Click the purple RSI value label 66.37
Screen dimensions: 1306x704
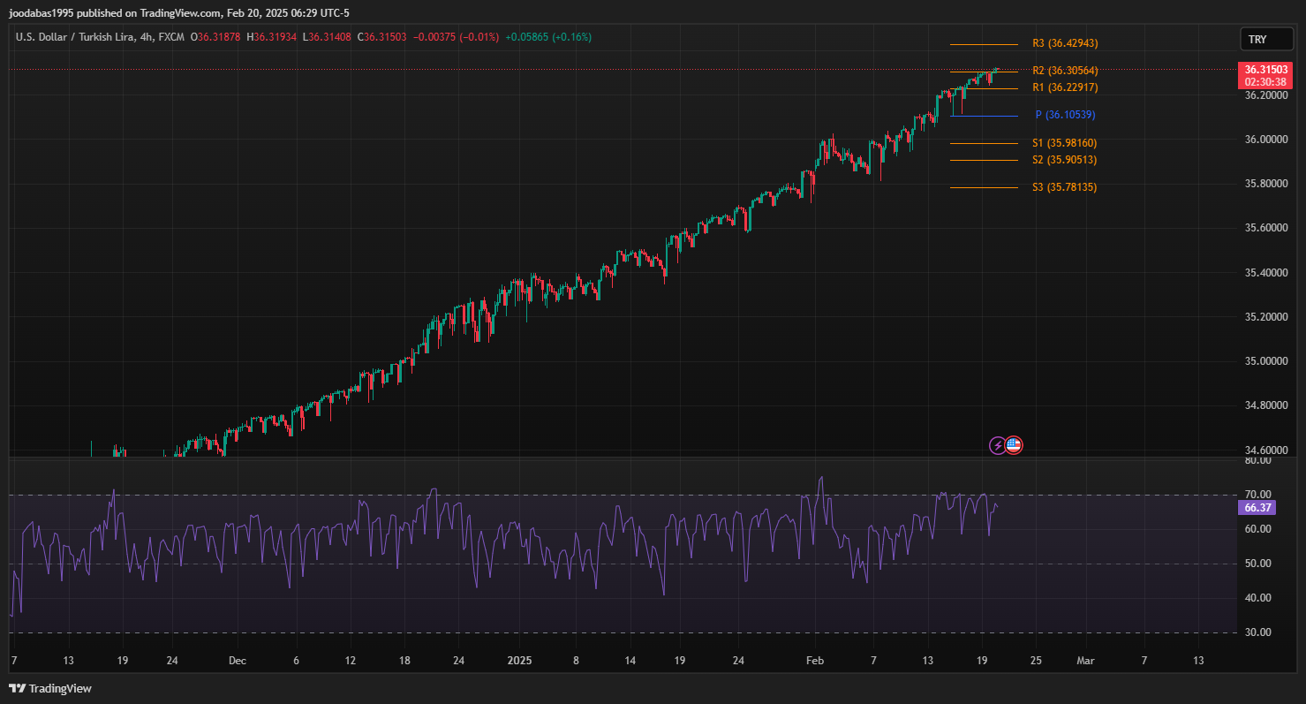(1257, 508)
